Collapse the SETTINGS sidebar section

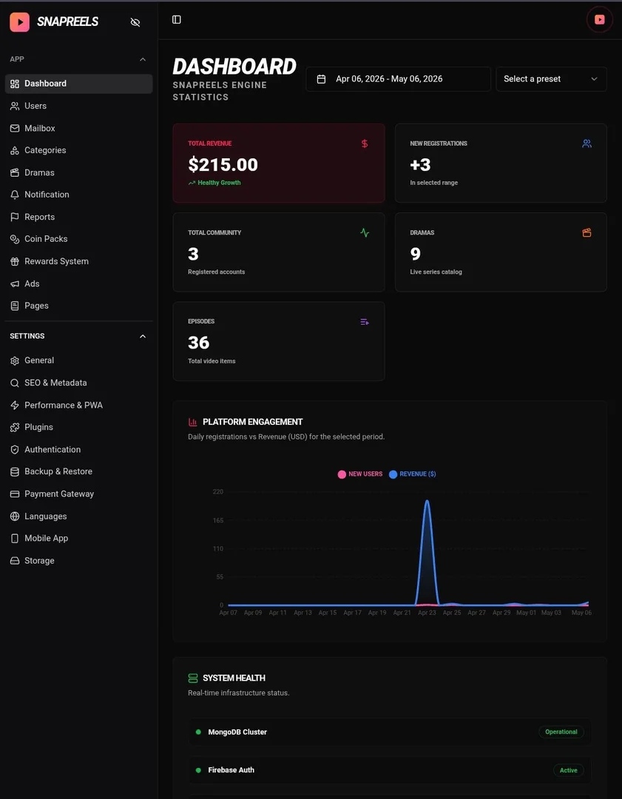[143, 337]
